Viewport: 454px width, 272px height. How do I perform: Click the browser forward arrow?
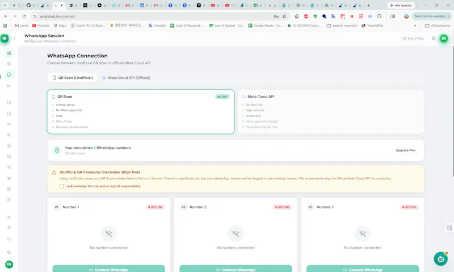(15, 16)
